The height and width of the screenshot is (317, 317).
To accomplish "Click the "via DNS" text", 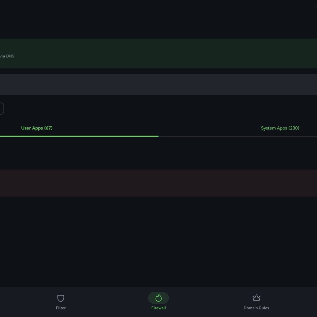I will 7,56.
